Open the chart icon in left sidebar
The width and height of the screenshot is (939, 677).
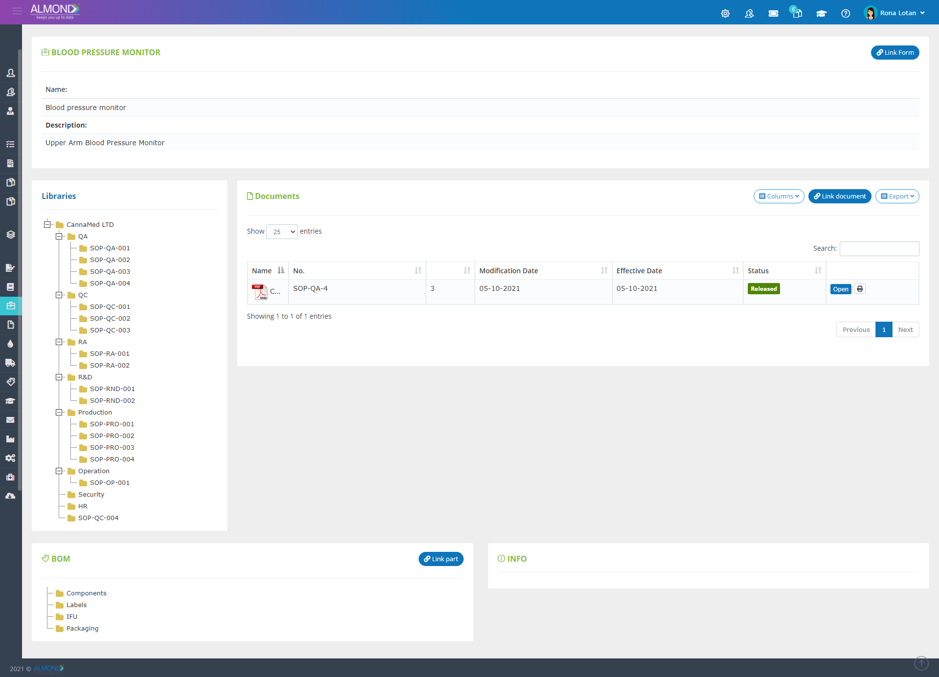pyautogui.click(x=10, y=439)
